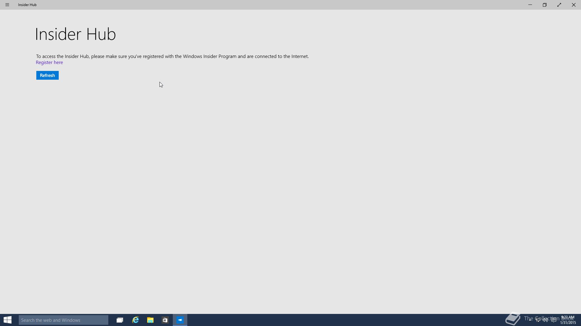Open the Action Center notifications icon
Screen dimensions: 581x326
(554, 320)
